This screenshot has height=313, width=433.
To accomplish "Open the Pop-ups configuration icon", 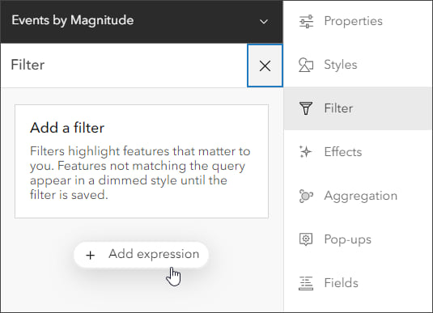I will click(x=306, y=239).
